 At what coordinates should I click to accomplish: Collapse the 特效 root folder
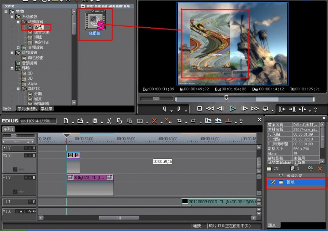coord(6,12)
